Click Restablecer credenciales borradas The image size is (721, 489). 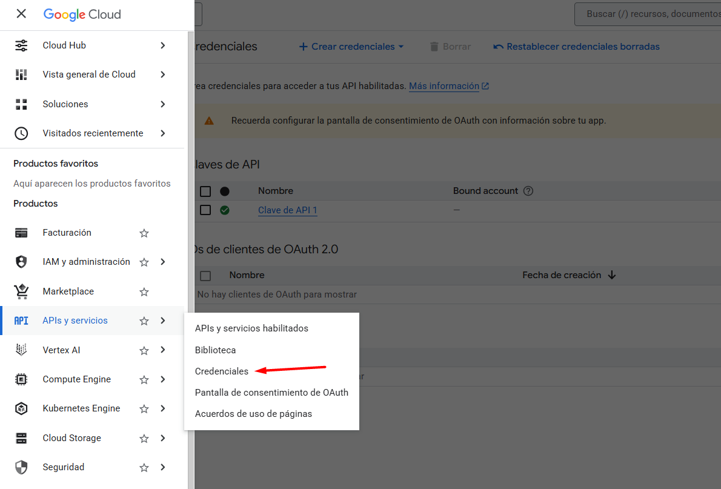577,47
